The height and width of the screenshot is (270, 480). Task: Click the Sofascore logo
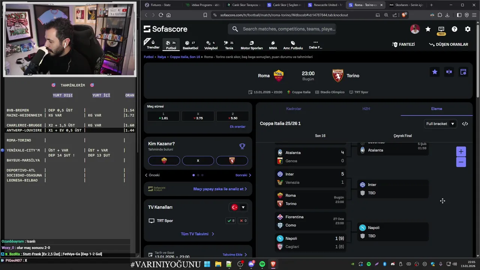165,29
